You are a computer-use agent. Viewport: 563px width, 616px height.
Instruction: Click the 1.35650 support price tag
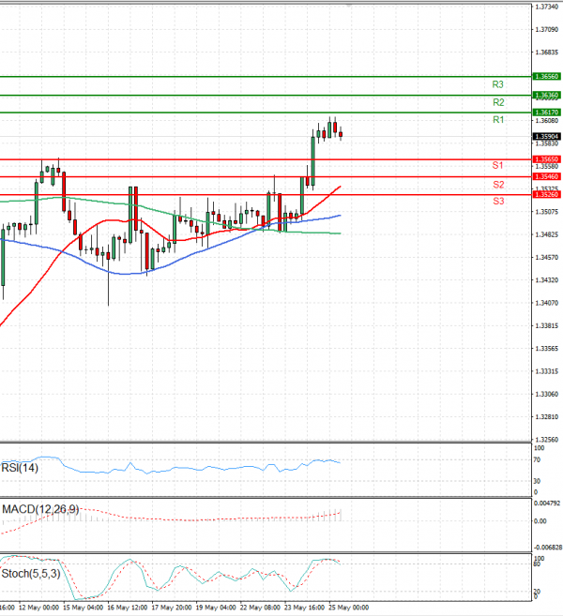546,159
